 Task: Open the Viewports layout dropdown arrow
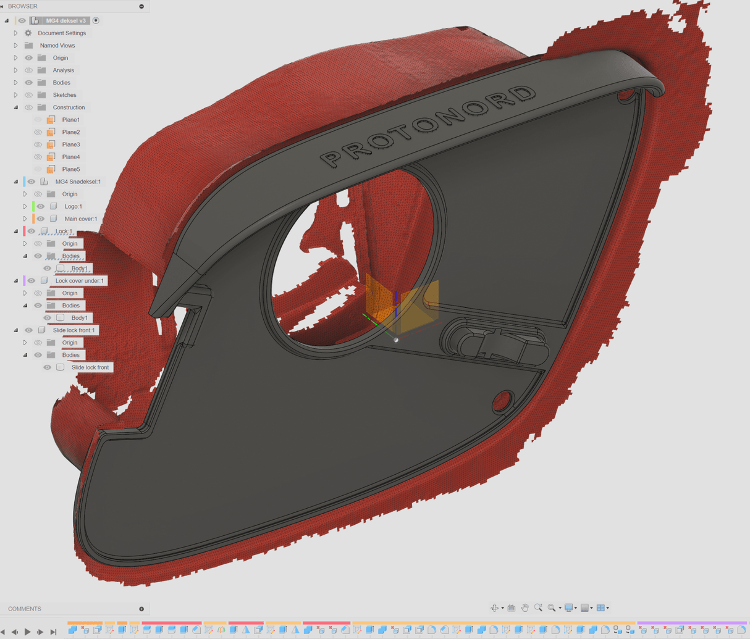click(x=608, y=608)
